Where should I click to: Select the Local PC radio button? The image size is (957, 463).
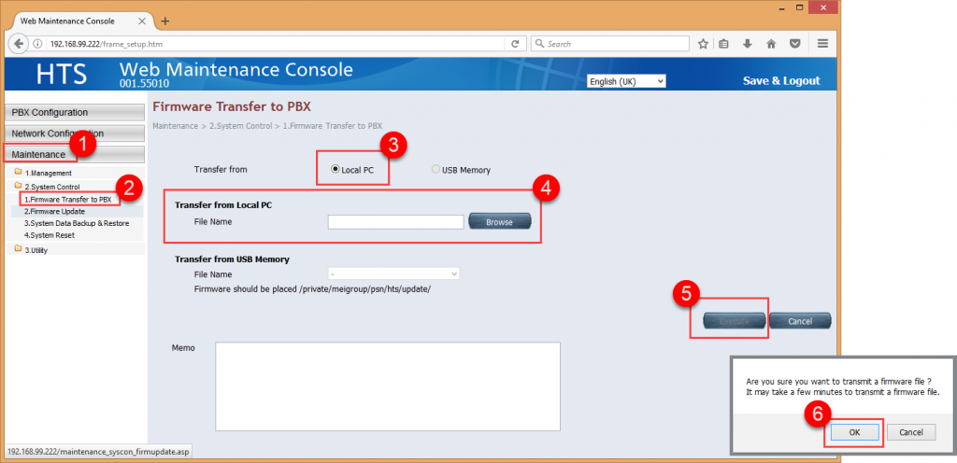[x=336, y=169]
